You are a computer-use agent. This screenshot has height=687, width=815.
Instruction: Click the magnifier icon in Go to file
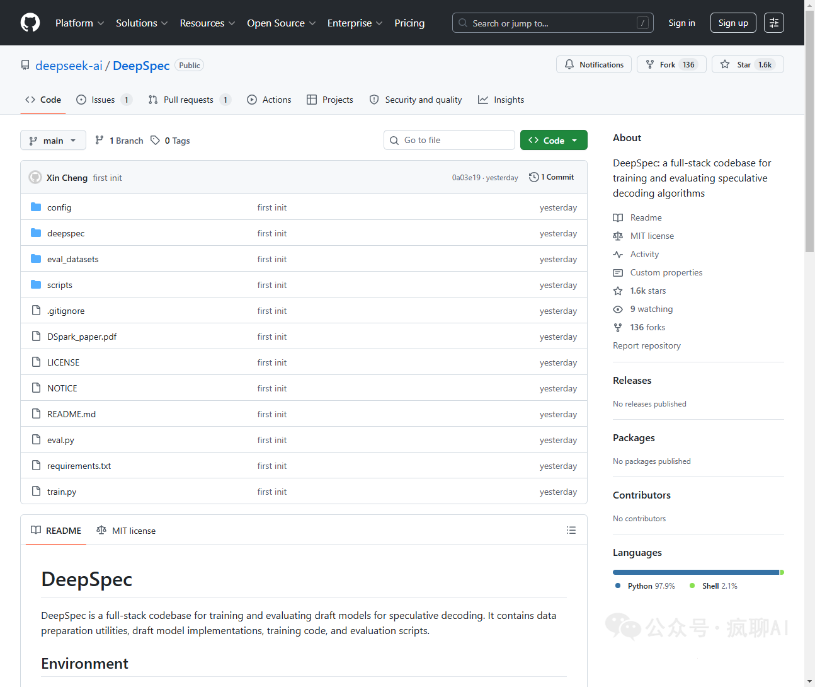coord(394,141)
